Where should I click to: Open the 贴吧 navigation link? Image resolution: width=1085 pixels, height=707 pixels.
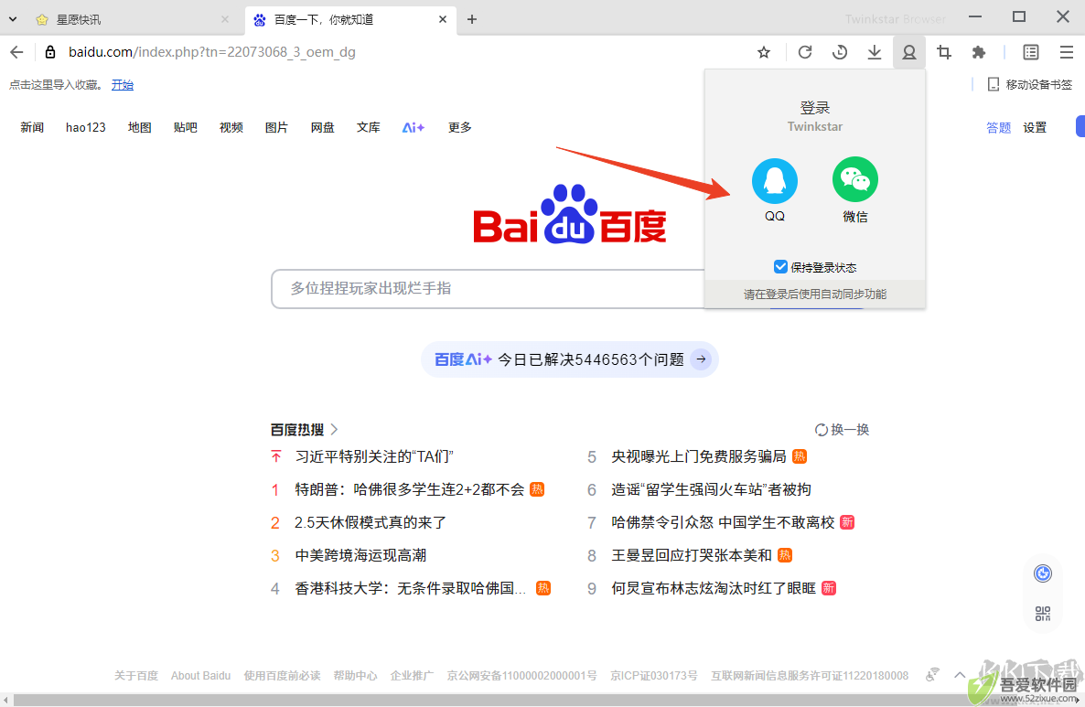click(x=186, y=127)
